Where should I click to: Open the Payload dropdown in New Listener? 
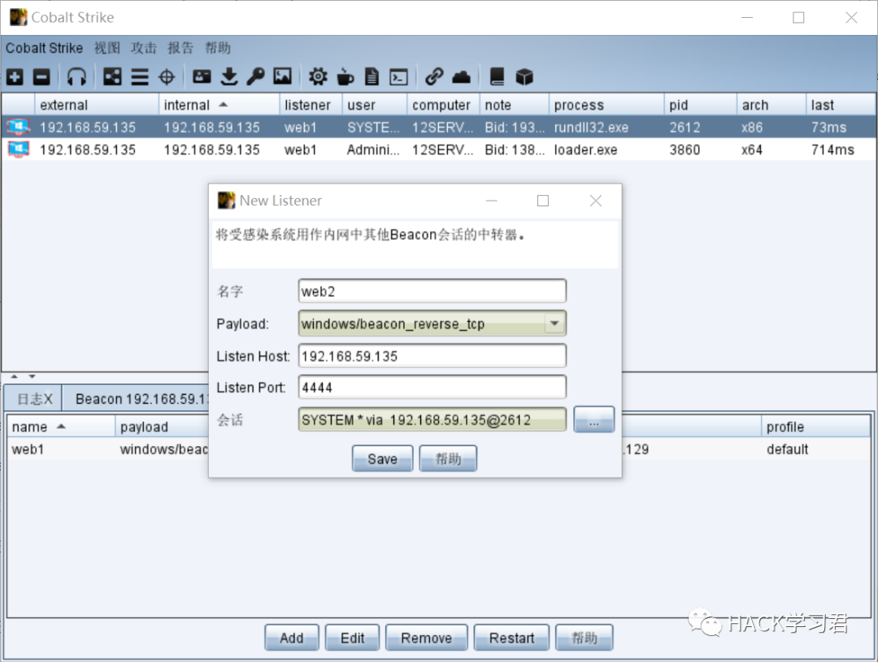(554, 323)
